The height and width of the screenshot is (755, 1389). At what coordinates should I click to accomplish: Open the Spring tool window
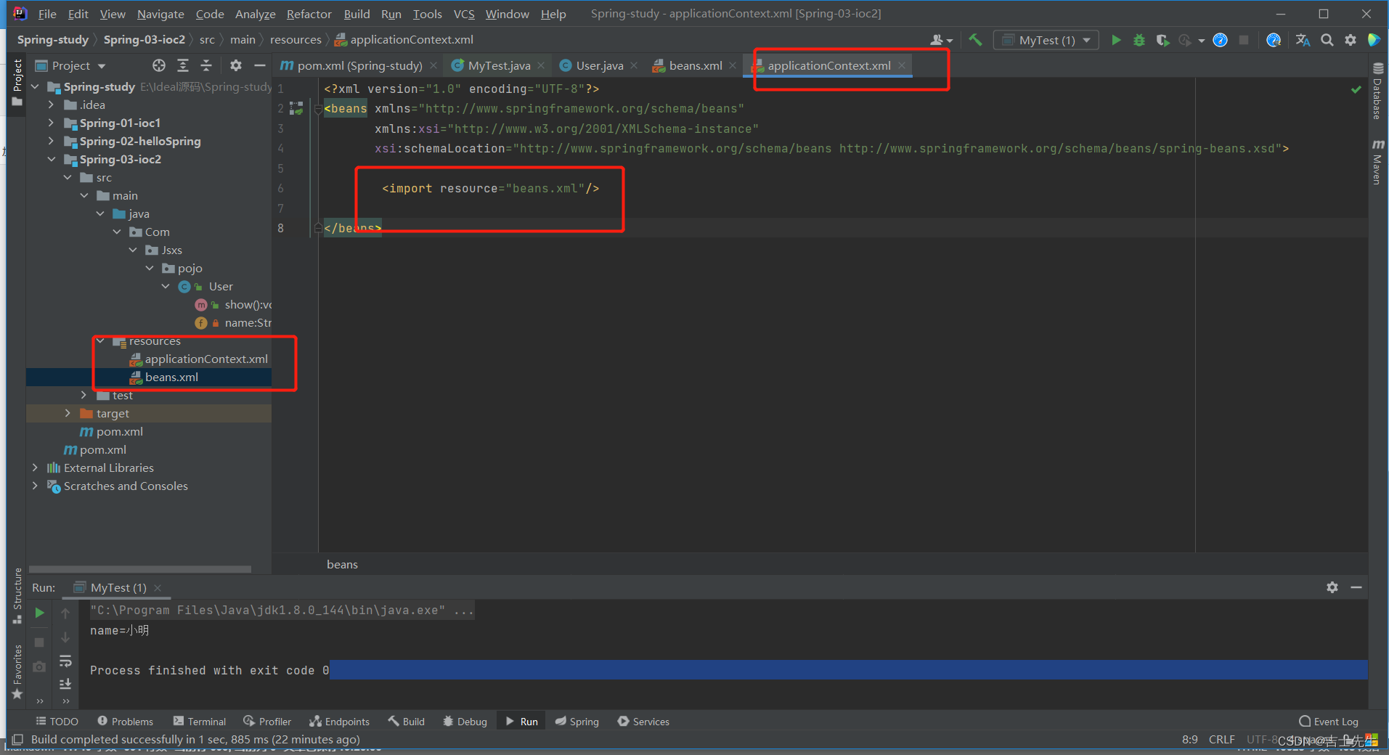click(577, 722)
